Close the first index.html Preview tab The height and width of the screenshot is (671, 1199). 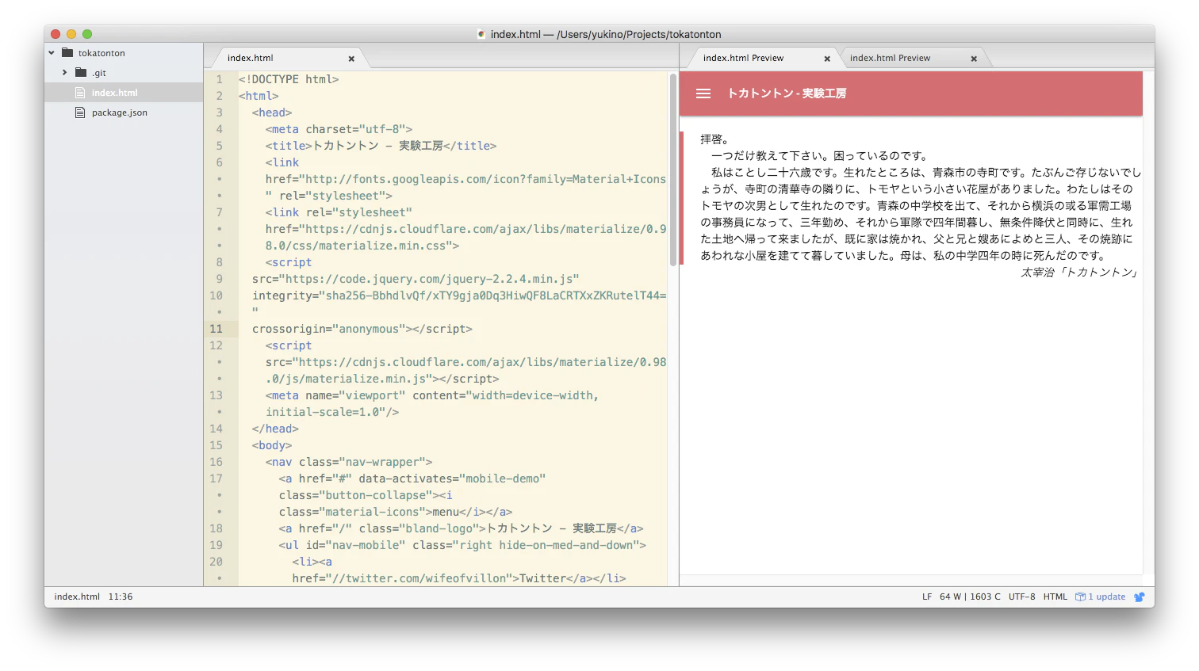click(x=827, y=59)
